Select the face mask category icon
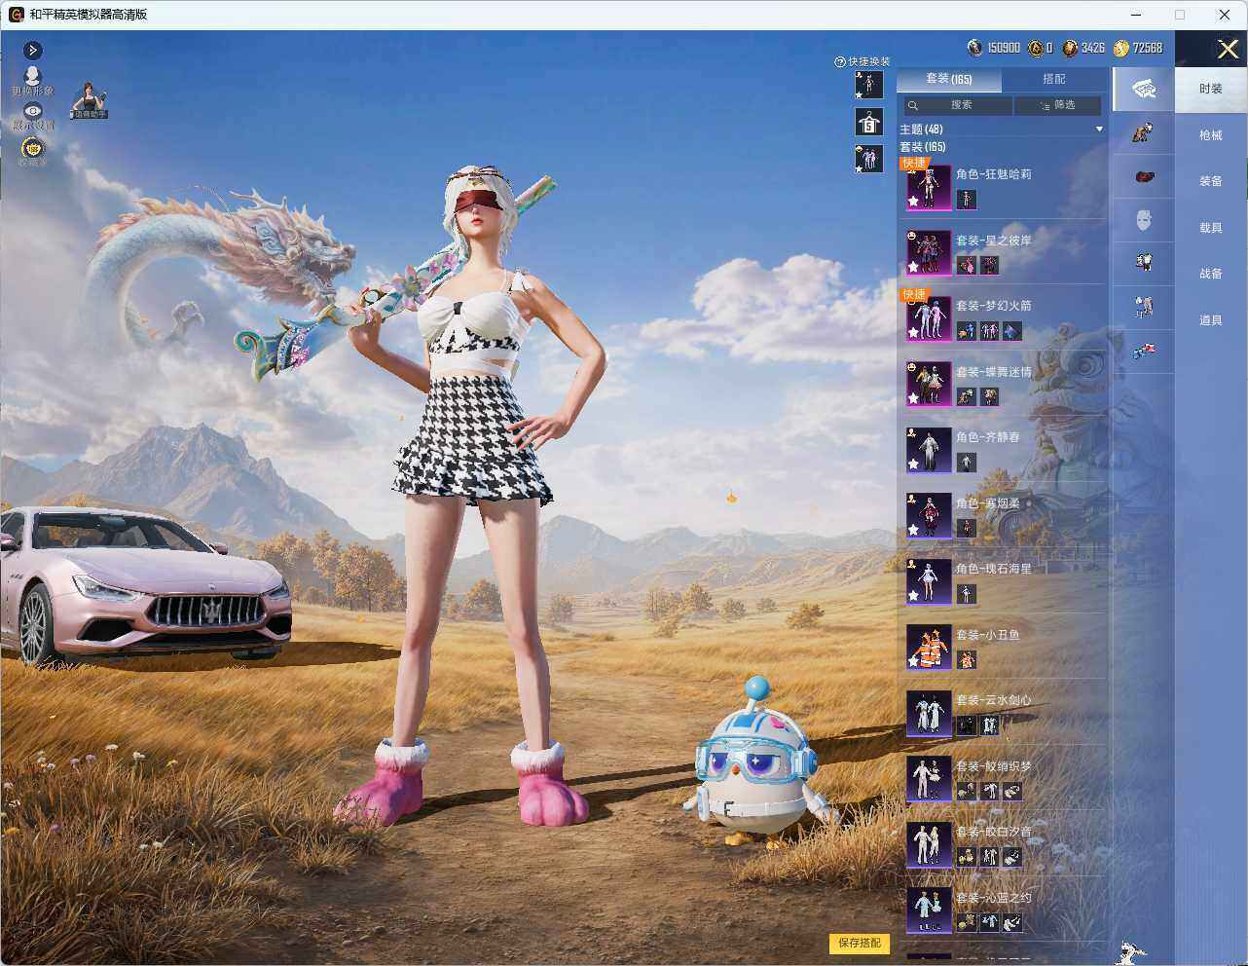The image size is (1248, 966). pos(1144,220)
